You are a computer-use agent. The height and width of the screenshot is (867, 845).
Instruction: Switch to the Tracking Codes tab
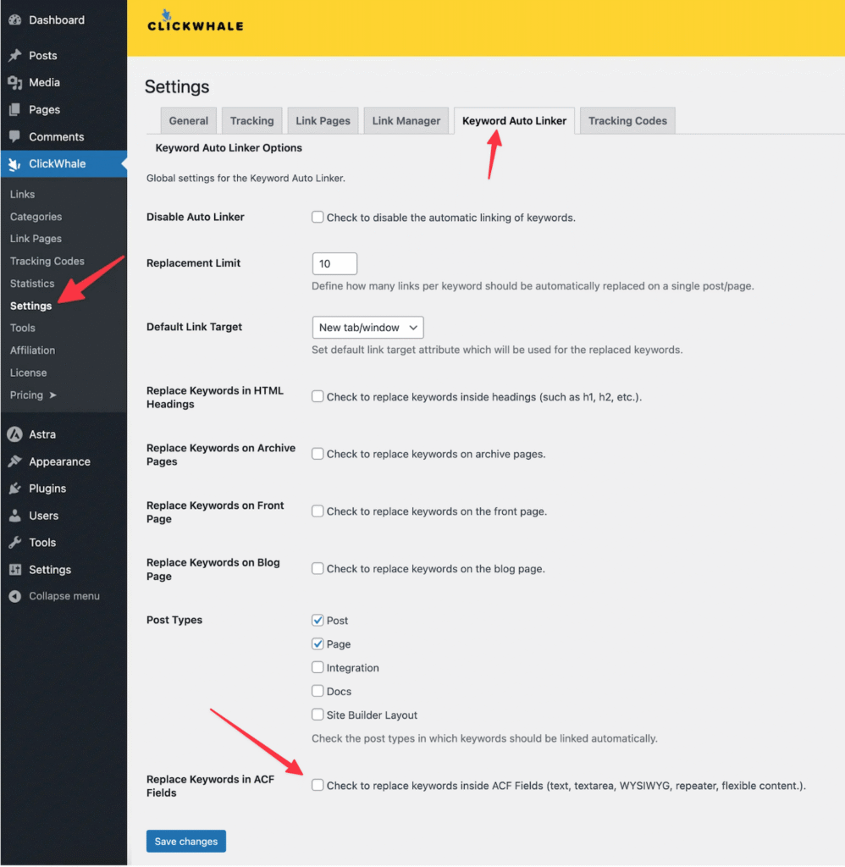627,120
